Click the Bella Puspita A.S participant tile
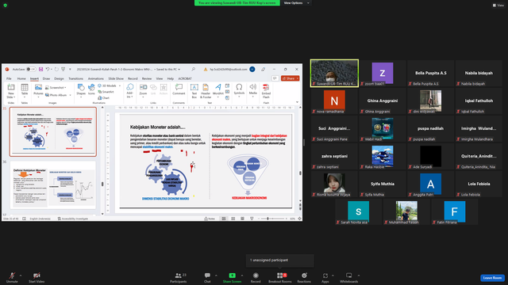Screen dimensions: 508x285 click(430, 73)
